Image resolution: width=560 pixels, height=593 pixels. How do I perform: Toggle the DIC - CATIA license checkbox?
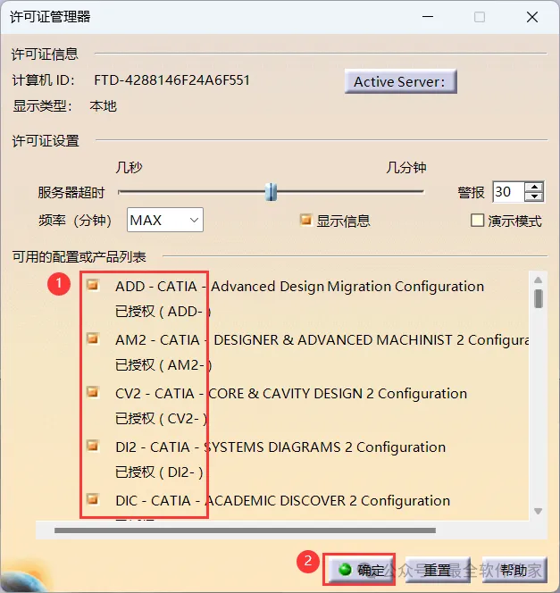93,499
